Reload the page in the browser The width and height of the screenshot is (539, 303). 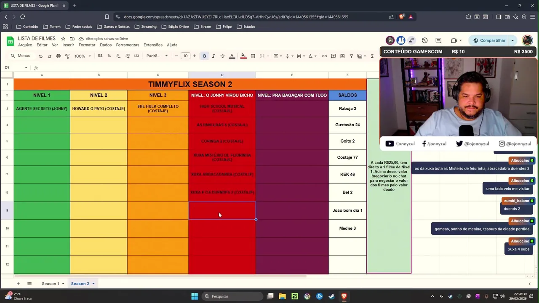click(23, 17)
